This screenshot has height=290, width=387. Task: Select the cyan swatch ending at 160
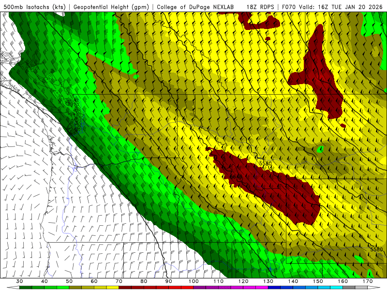336,287
